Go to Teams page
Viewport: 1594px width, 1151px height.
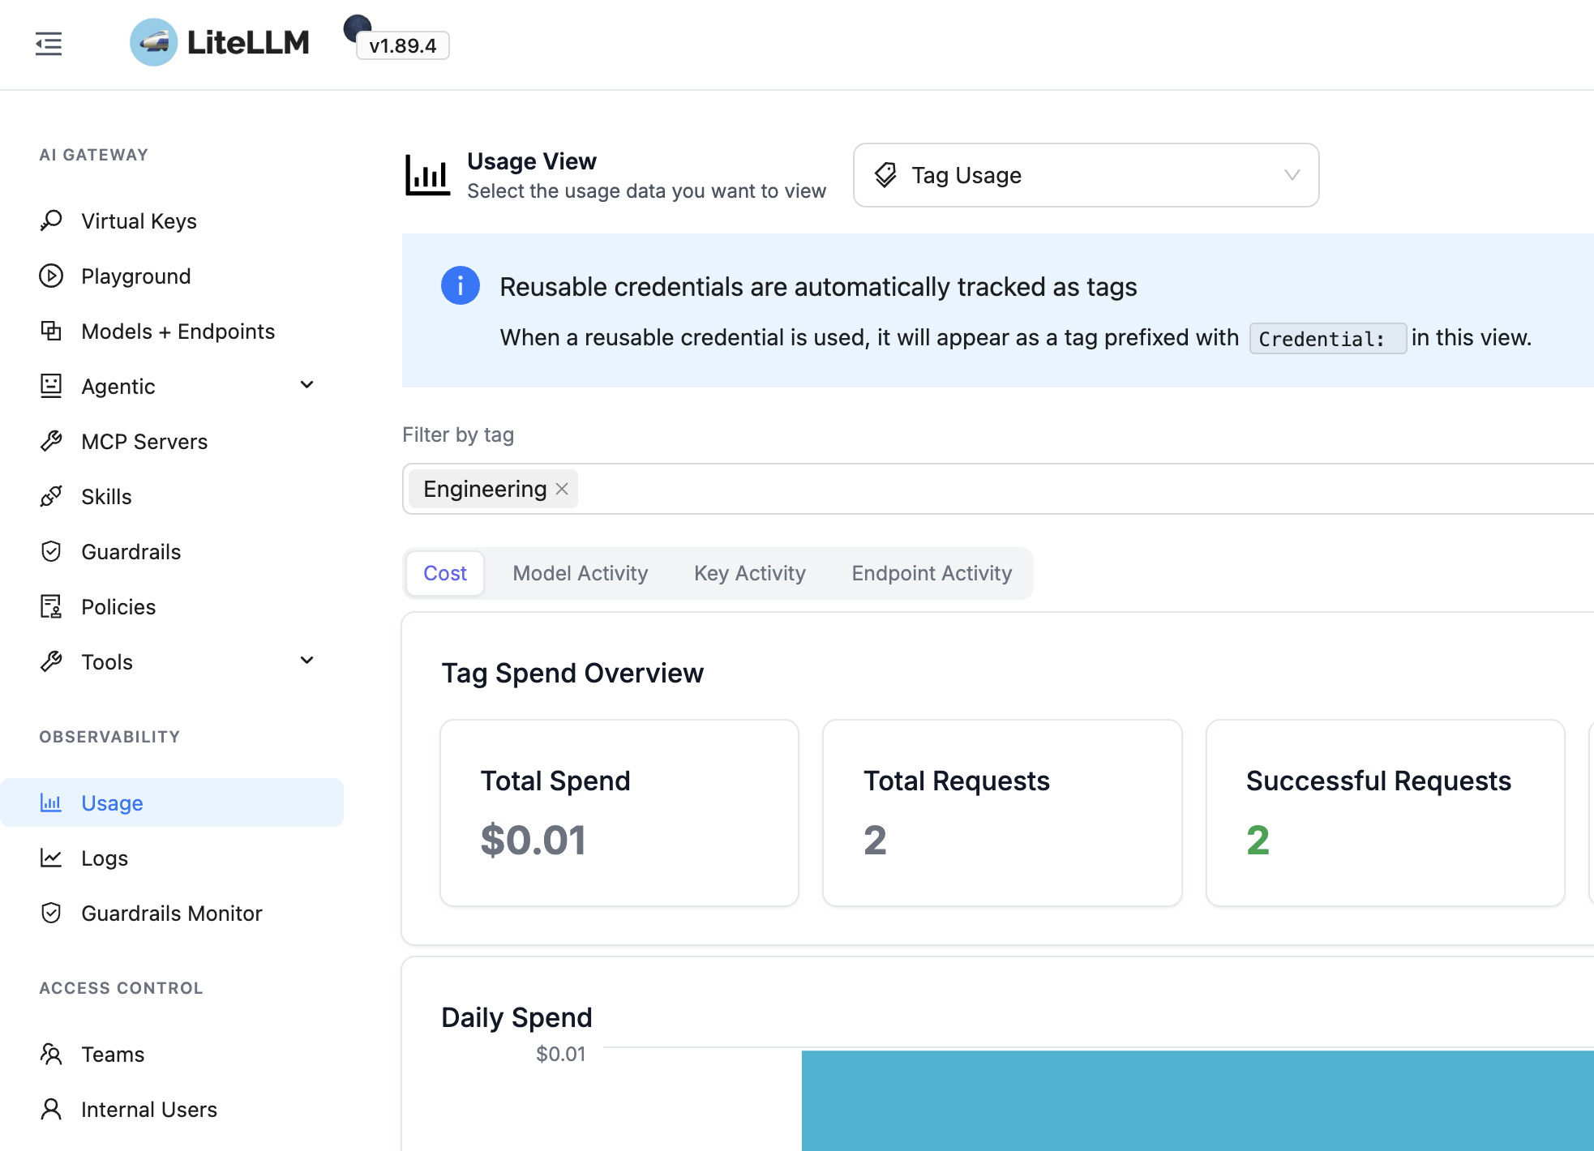tap(172, 1054)
